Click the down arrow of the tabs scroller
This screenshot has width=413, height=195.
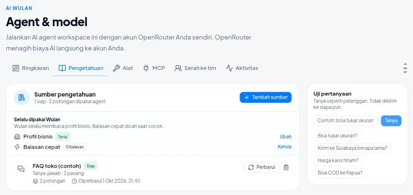click(405, 72)
